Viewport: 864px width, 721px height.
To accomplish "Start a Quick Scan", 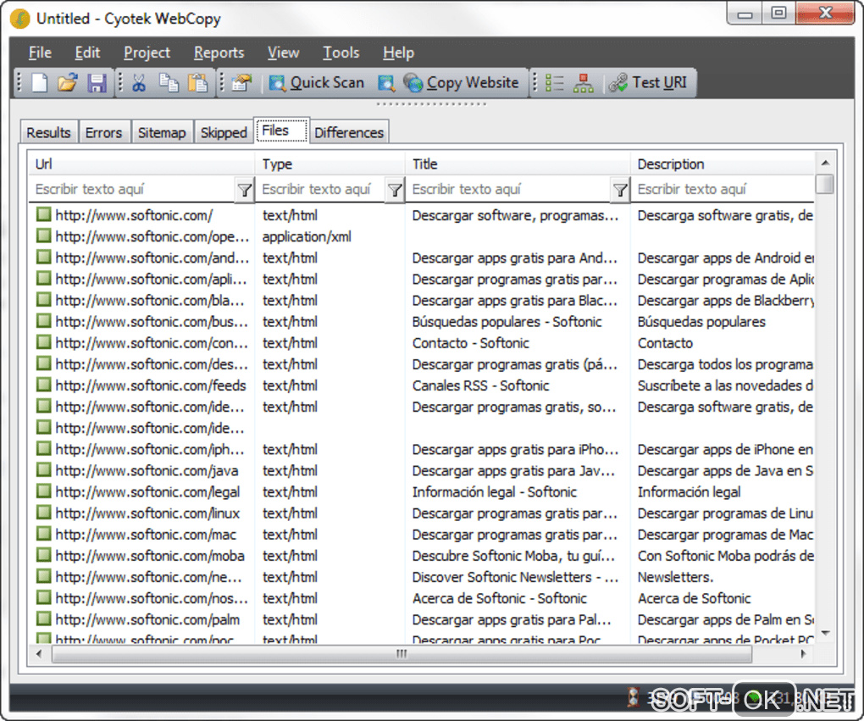I will pyautogui.click(x=317, y=83).
